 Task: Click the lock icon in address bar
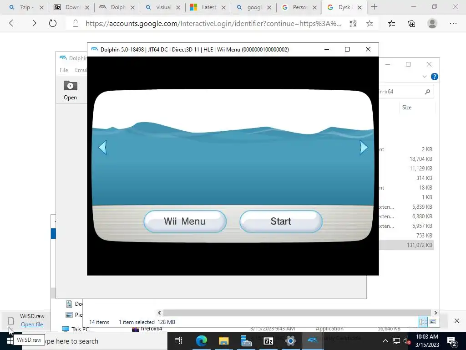tap(76, 24)
